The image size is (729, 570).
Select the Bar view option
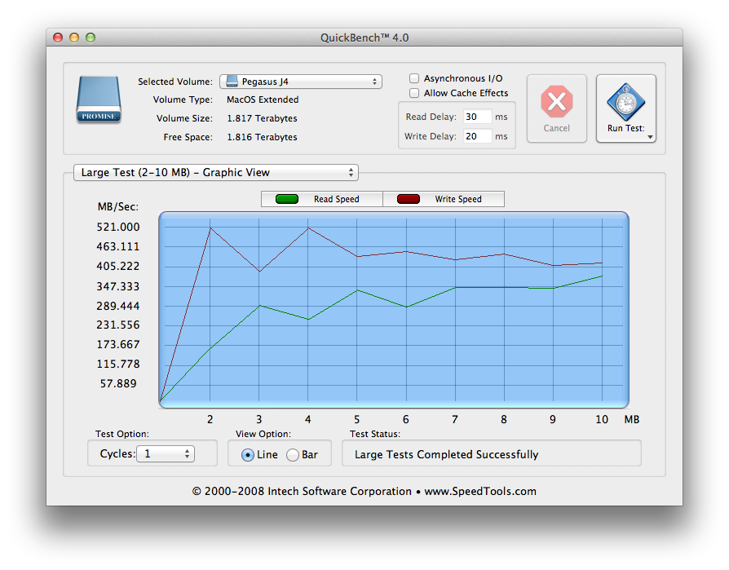point(293,455)
